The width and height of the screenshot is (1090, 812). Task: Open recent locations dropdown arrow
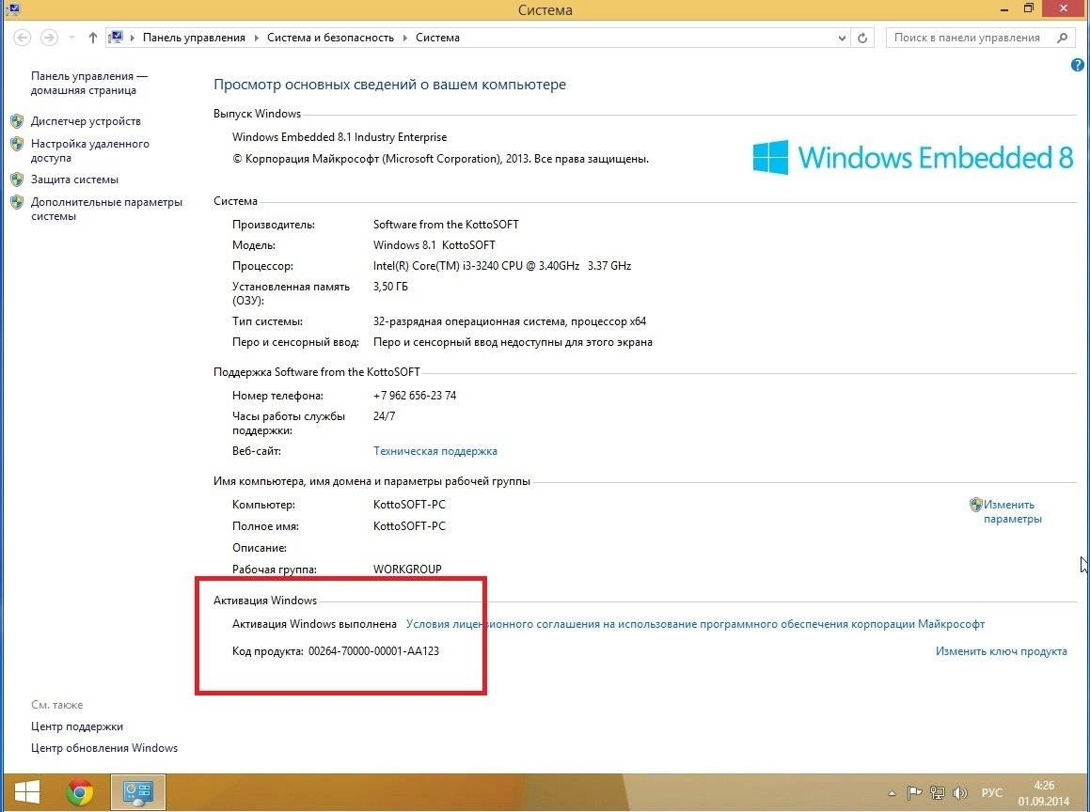click(x=71, y=39)
